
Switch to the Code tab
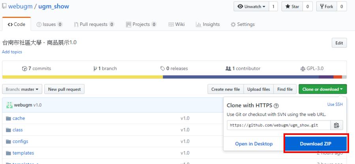pos(16,24)
